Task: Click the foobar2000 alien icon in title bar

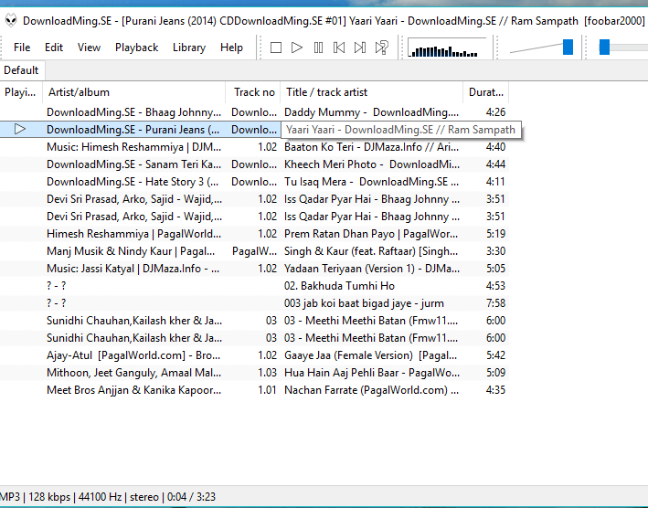Action: coord(11,20)
